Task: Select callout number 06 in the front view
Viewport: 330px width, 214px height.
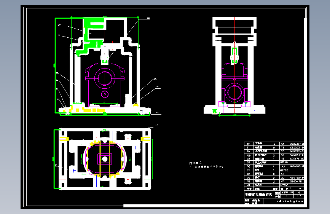Action: click(x=59, y=35)
